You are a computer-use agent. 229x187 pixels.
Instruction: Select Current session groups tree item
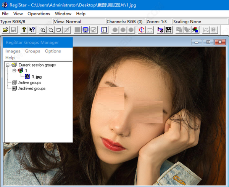[37, 65]
